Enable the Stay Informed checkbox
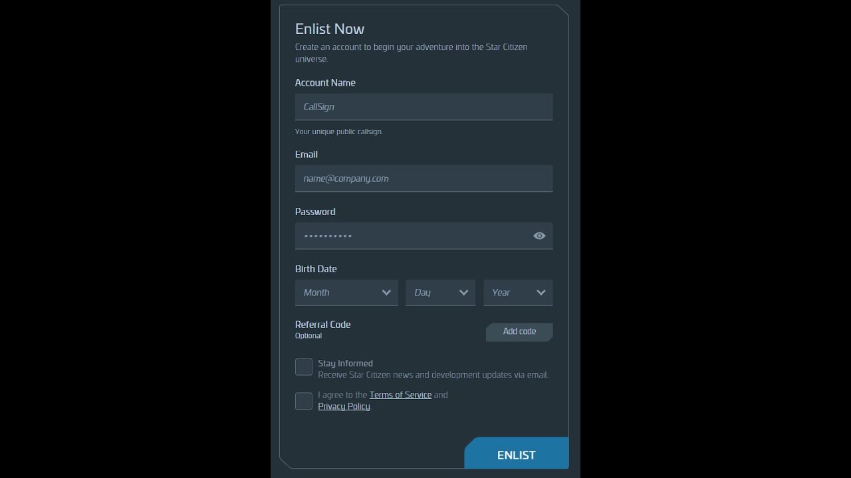This screenshot has width=851, height=478. pos(304,366)
